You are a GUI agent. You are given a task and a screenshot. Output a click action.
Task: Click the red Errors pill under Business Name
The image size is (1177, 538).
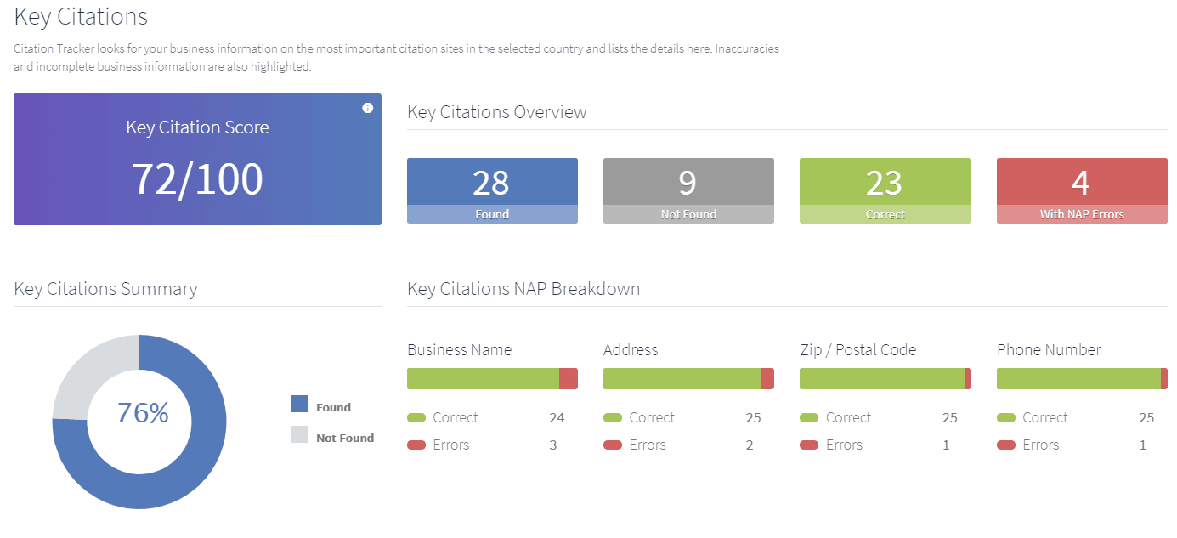(416, 445)
